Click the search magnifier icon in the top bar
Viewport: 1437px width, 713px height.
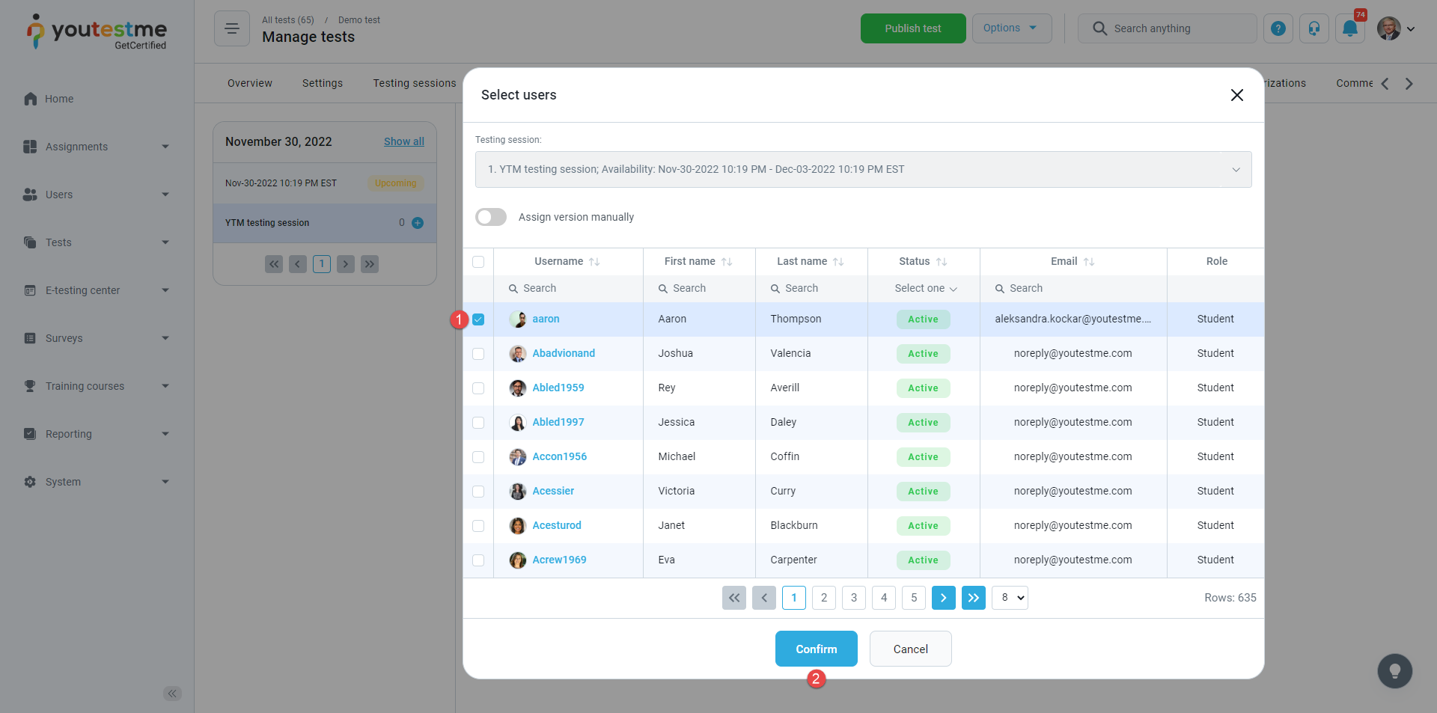[x=1099, y=28]
